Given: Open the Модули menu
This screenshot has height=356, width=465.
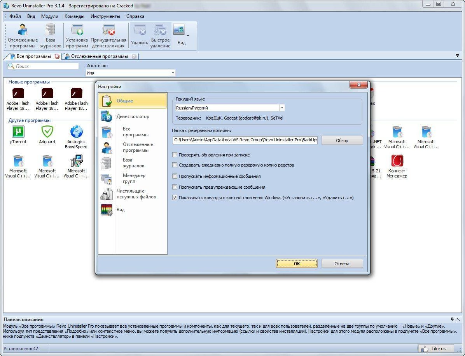Looking at the screenshot, I should tap(49, 16).
